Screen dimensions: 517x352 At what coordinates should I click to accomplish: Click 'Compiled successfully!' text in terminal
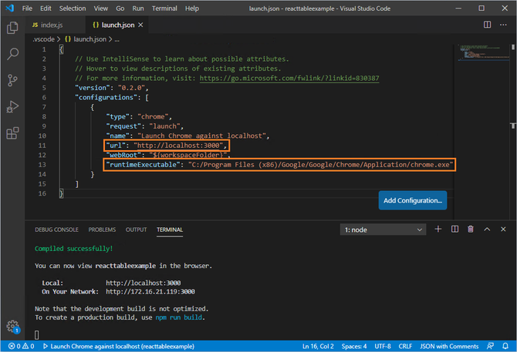click(73, 248)
